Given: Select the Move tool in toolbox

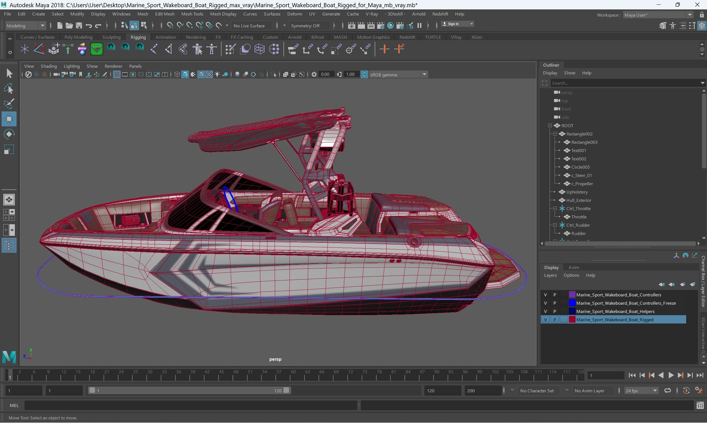Looking at the screenshot, I should 9,119.
